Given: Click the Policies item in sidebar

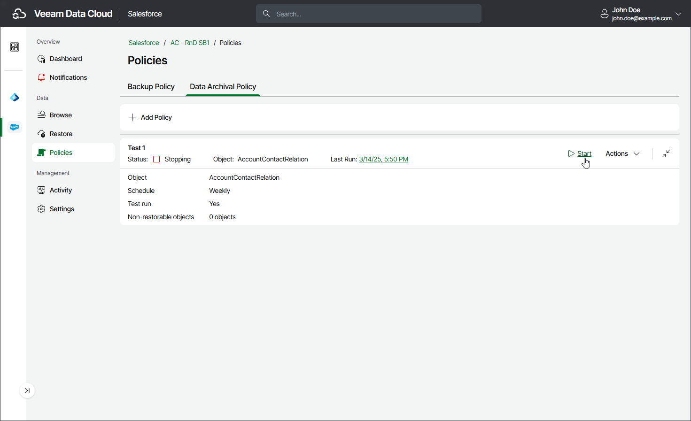Looking at the screenshot, I should click(73, 153).
